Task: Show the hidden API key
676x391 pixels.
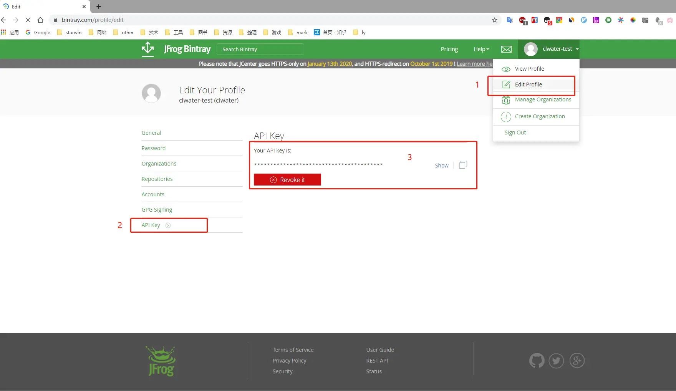Action: click(x=442, y=166)
